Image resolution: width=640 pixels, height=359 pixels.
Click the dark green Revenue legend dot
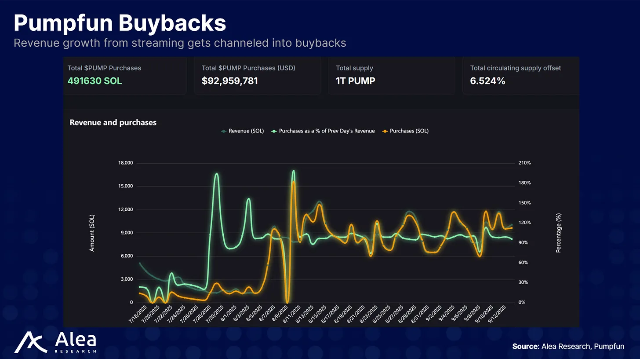(224, 131)
